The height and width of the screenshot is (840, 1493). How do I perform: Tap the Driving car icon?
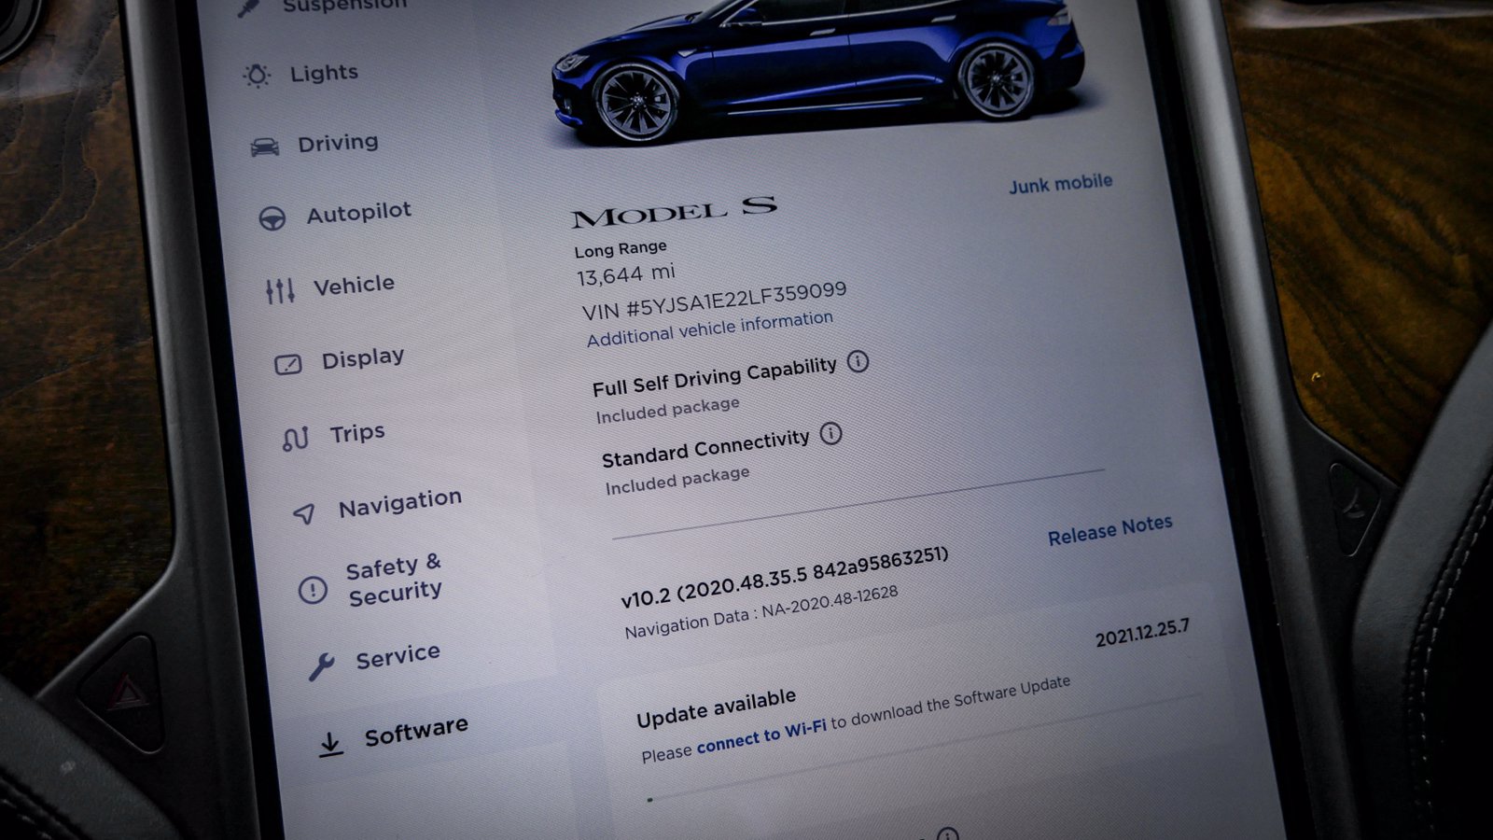click(265, 147)
